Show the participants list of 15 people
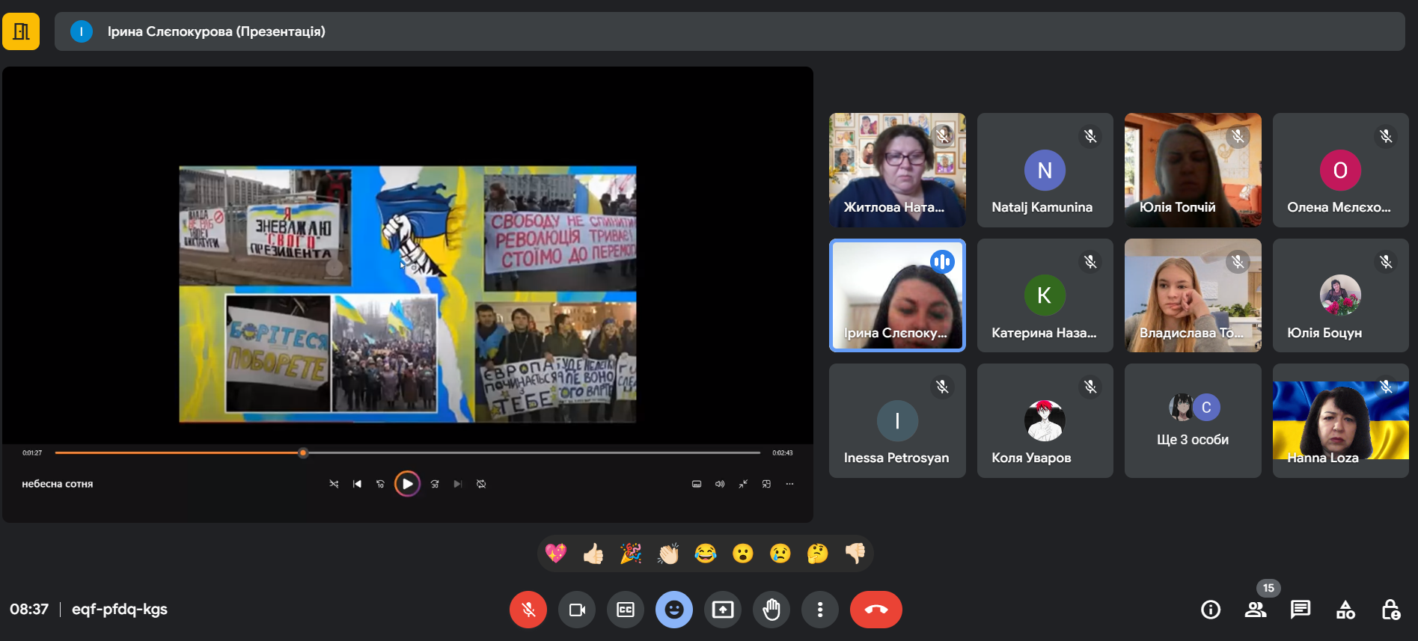Viewport: 1418px width, 641px height. (1255, 610)
